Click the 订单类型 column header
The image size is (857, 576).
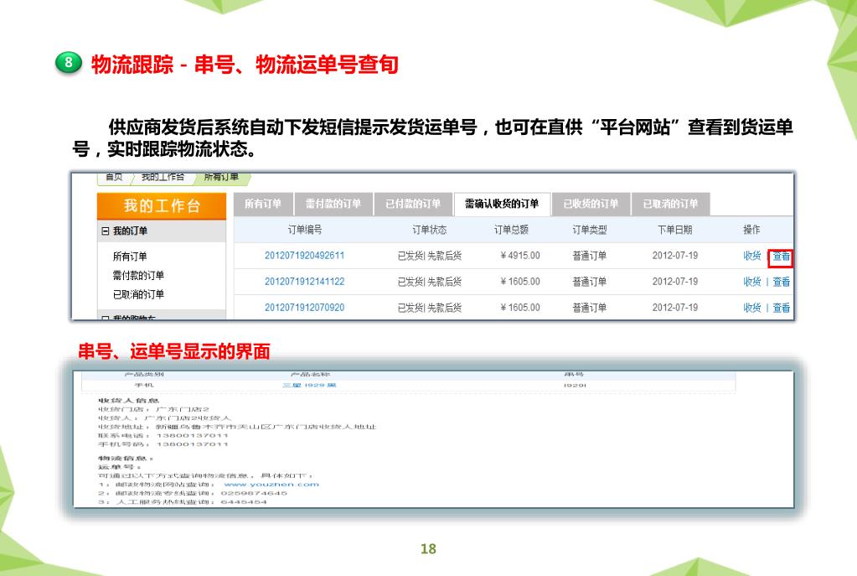(x=589, y=230)
